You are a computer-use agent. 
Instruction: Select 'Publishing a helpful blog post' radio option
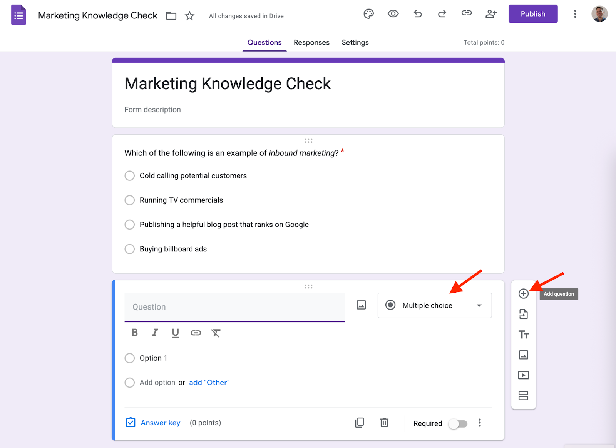(130, 225)
